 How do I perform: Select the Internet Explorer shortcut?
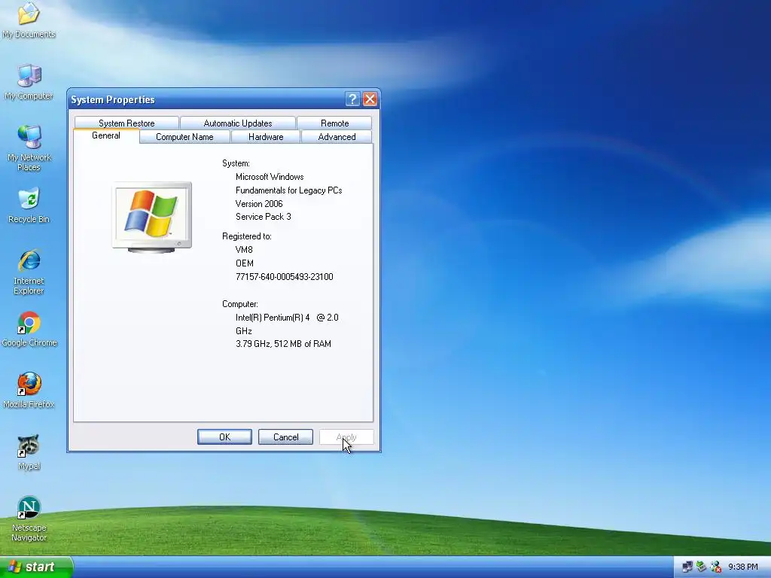pyautogui.click(x=29, y=272)
